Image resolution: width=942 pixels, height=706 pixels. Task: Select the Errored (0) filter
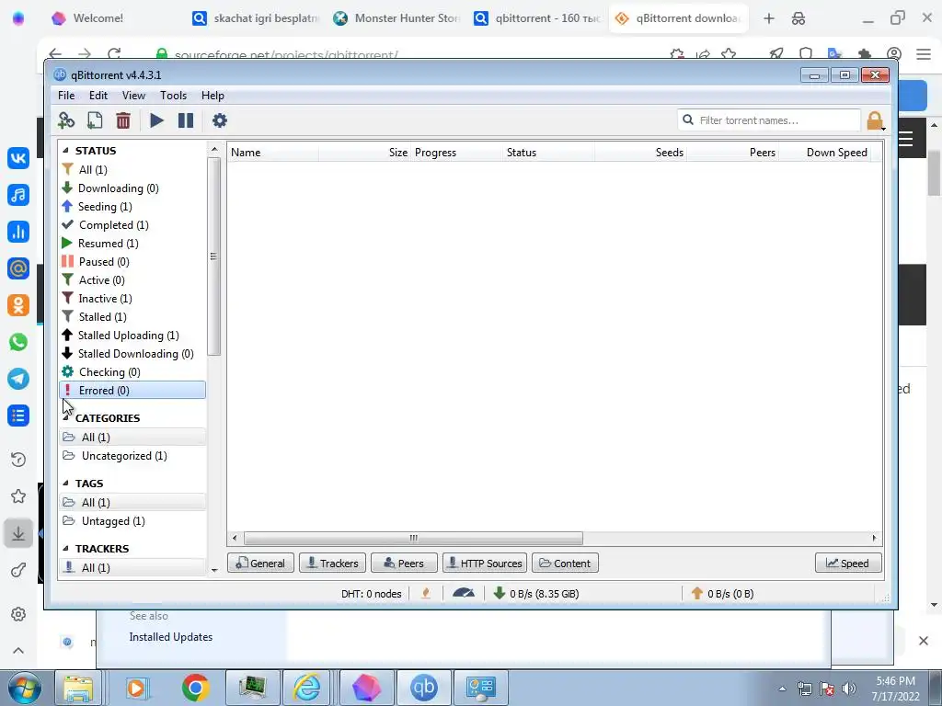[132, 390]
